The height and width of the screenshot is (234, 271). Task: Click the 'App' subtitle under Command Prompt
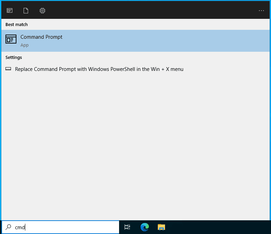[24, 45]
